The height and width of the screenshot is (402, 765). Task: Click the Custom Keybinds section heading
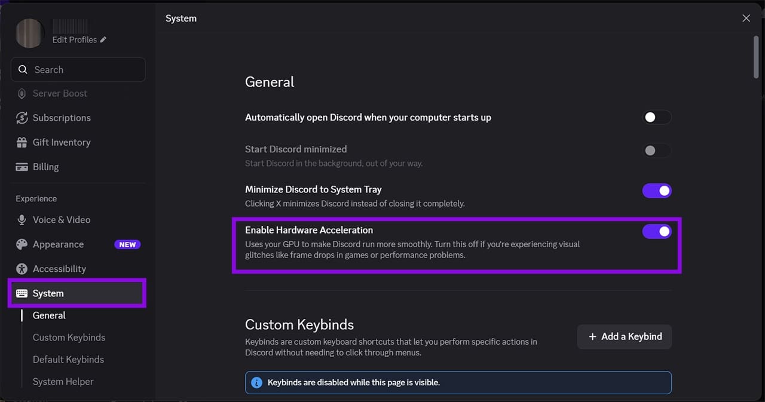[x=299, y=324]
